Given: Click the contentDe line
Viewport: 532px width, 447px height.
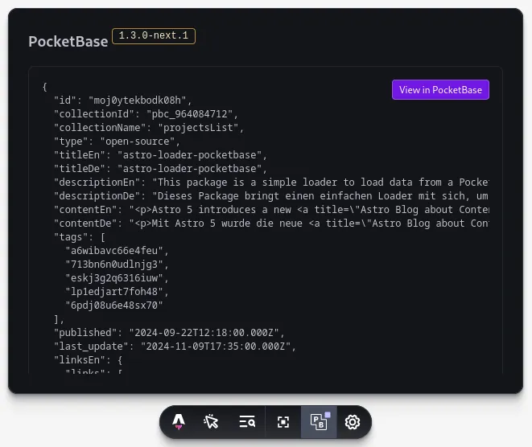Looking at the screenshot, I should [271, 223].
